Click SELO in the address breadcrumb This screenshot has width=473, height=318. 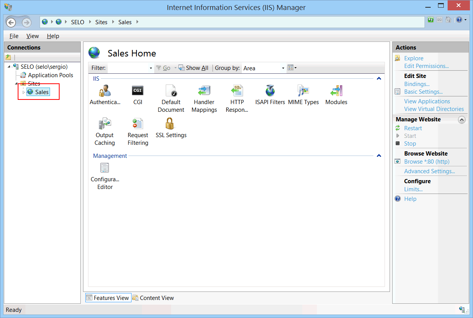click(x=78, y=22)
